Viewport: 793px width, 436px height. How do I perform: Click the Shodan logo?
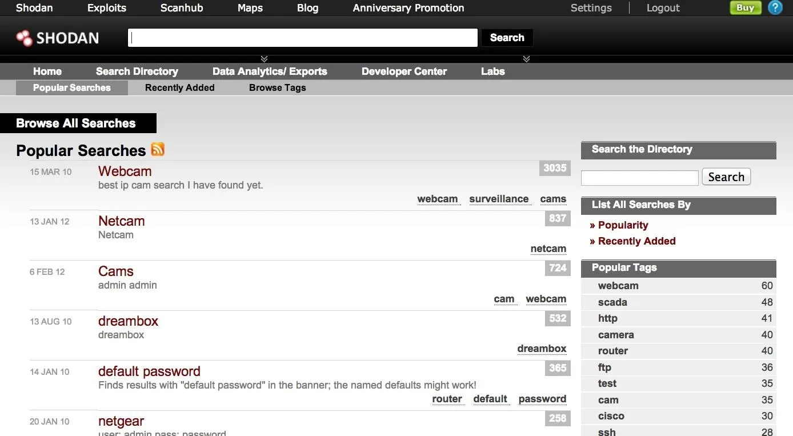pyautogui.click(x=57, y=38)
